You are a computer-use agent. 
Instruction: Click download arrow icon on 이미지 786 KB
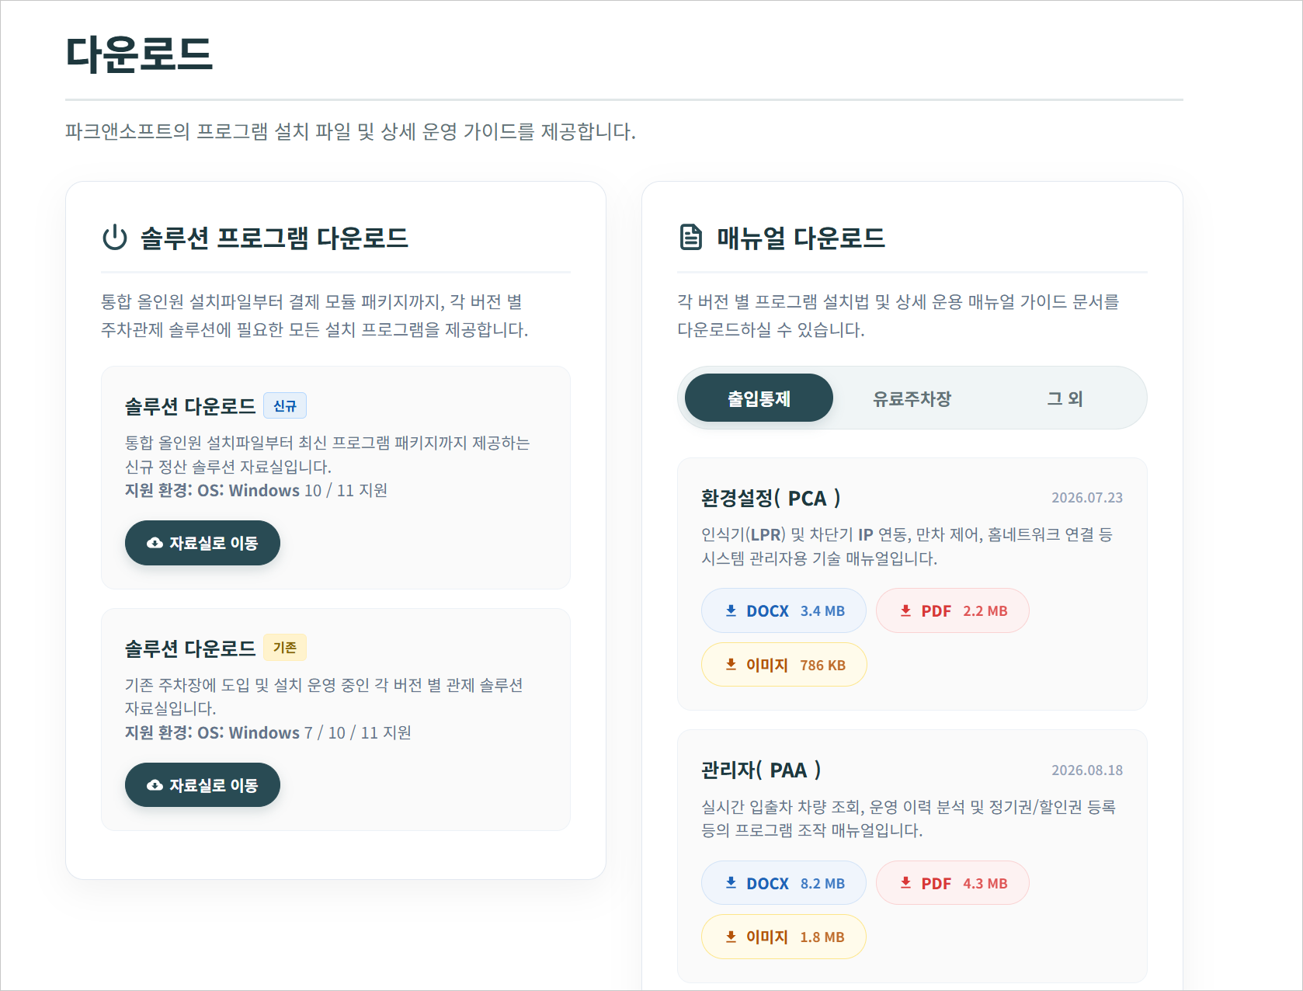click(x=731, y=665)
